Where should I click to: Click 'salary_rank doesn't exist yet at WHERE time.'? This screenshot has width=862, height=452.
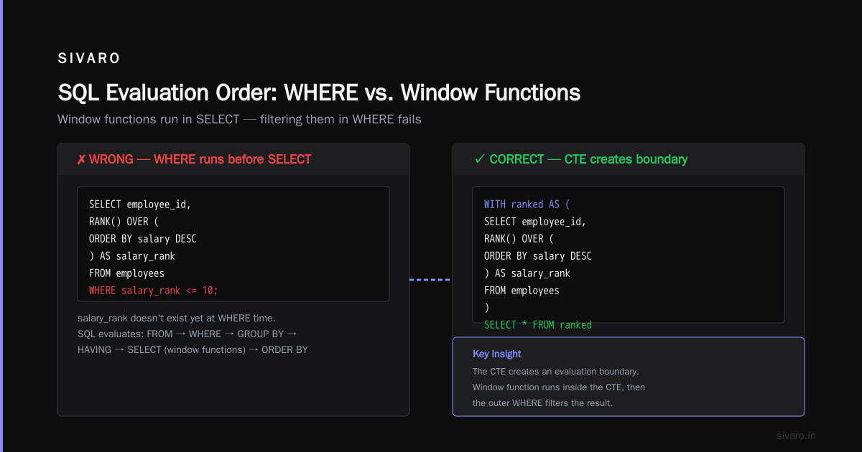[x=177, y=318]
